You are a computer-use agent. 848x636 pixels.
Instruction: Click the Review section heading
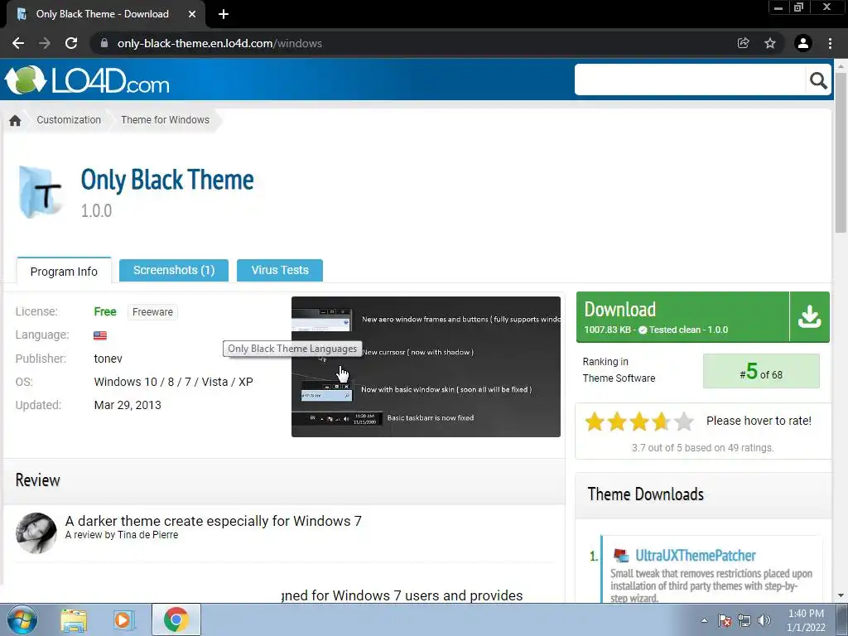click(38, 480)
